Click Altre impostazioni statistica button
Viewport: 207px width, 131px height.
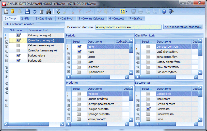[183, 27]
